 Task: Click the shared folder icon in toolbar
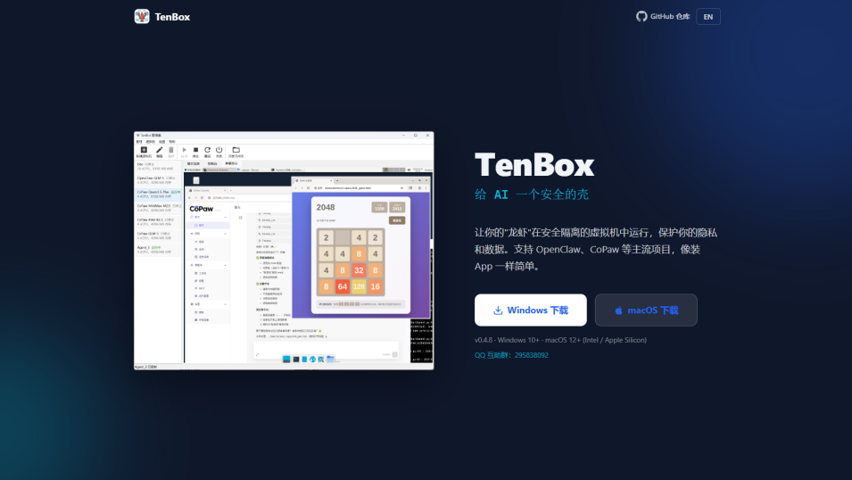[x=236, y=151]
